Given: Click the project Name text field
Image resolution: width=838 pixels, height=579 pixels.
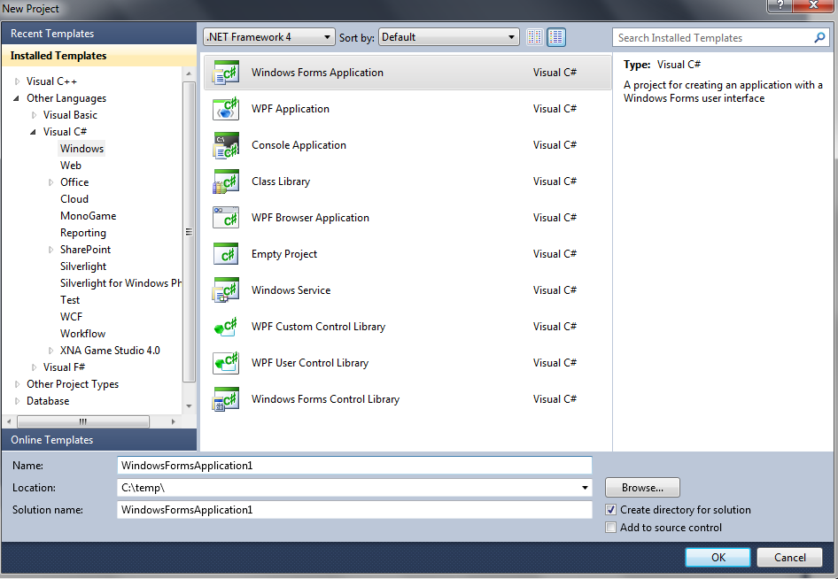Looking at the screenshot, I should click(354, 466).
